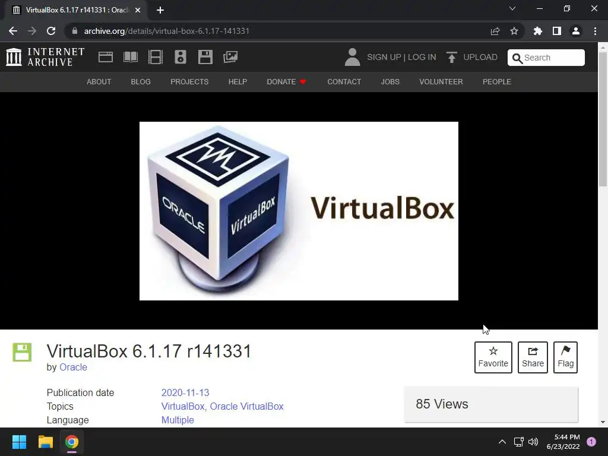Open the Images icon in the header
The image size is (608, 456).
pos(230,57)
